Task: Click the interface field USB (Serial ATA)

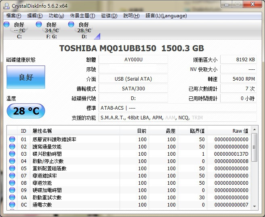Action: click(x=133, y=79)
